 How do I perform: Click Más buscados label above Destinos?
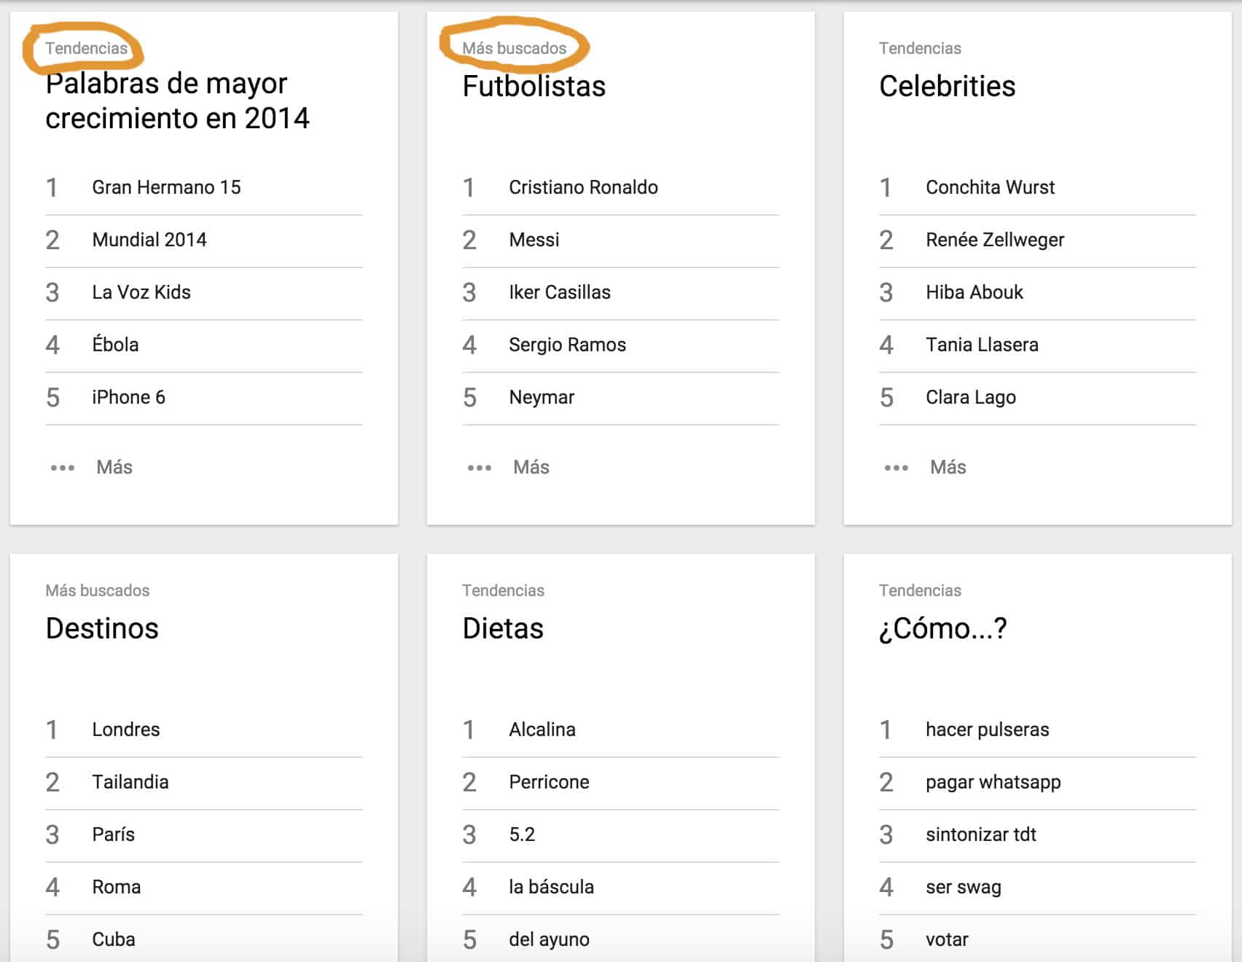tap(98, 590)
